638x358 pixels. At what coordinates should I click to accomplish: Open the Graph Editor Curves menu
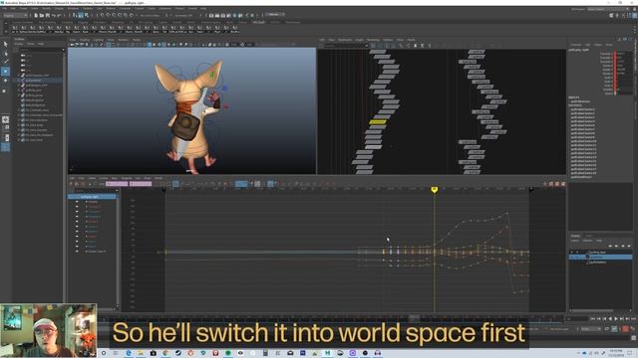point(104,178)
